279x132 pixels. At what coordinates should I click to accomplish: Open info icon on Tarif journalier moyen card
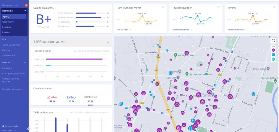click(163, 7)
